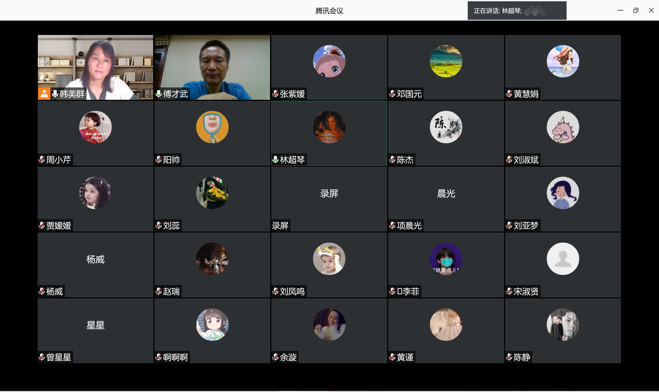Click 傅才武's active microphone icon
The height and width of the screenshot is (392, 659).
(x=159, y=94)
